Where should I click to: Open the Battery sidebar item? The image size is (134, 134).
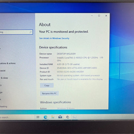(x=1, y=85)
